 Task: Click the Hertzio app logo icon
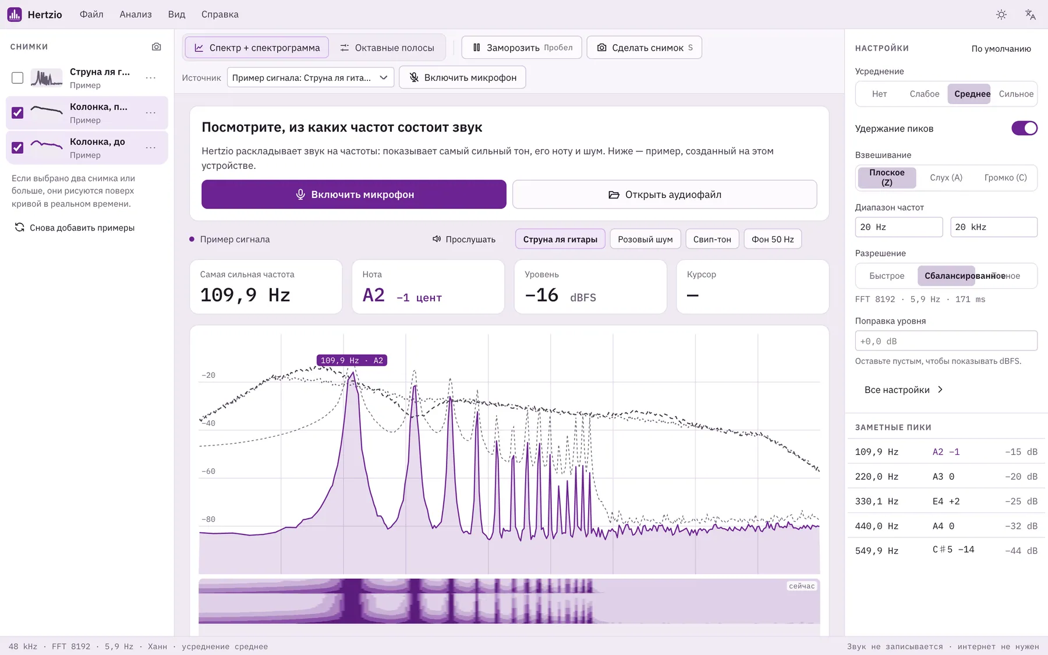click(x=15, y=15)
